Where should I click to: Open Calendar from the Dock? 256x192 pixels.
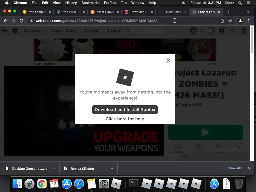(x=54, y=184)
